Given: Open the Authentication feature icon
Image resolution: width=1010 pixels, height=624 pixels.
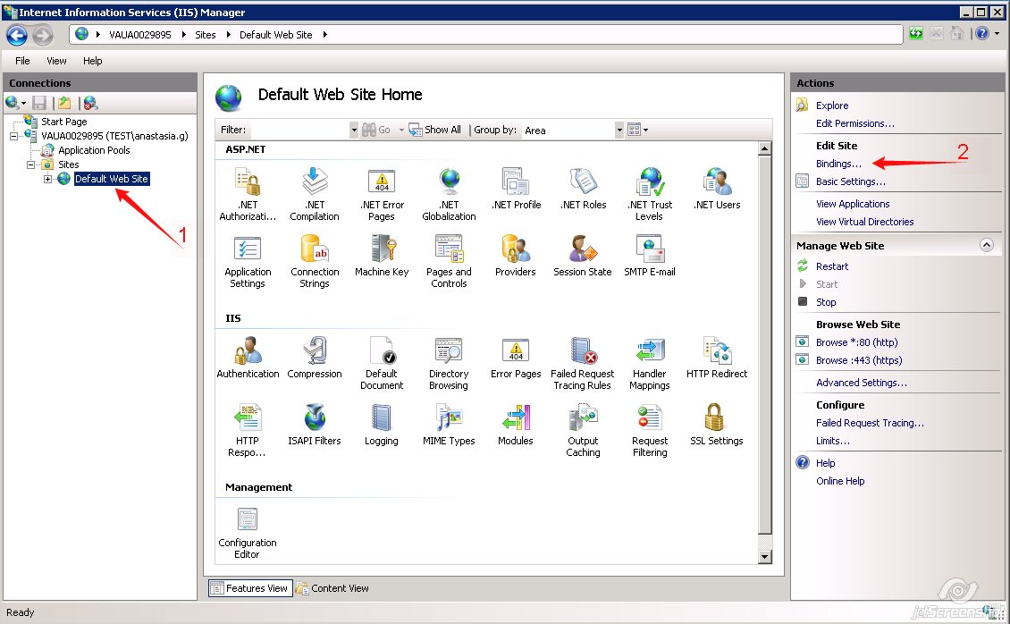Looking at the screenshot, I should pos(248,351).
